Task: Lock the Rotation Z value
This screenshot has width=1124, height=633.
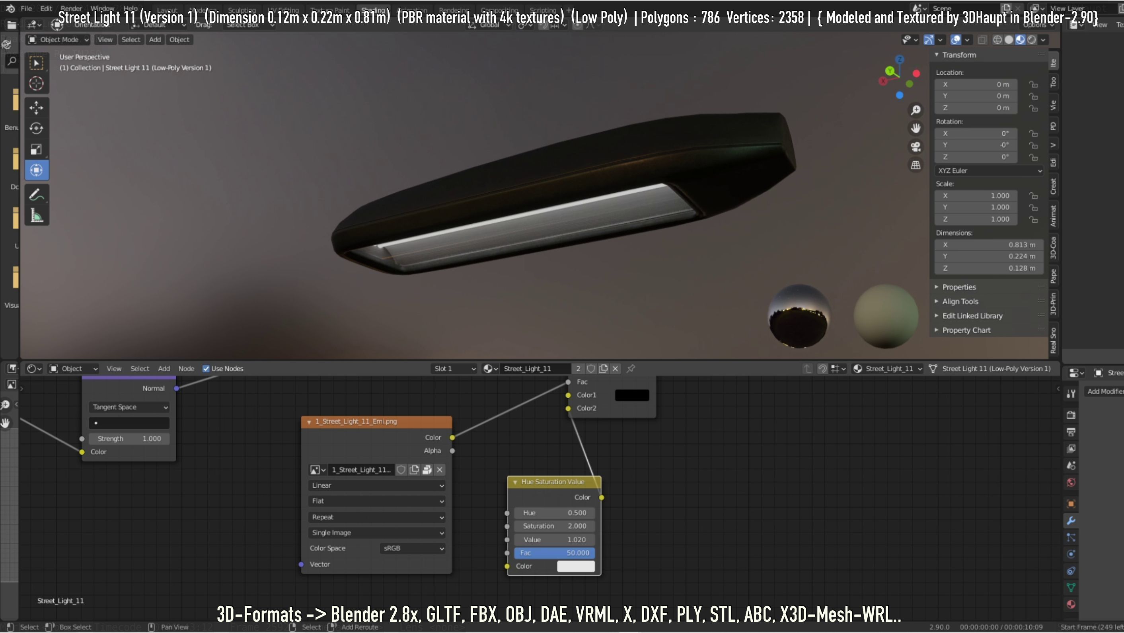Action: [1033, 157]
